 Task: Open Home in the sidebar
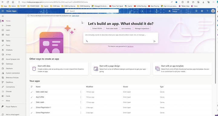[x=8, y=21]
